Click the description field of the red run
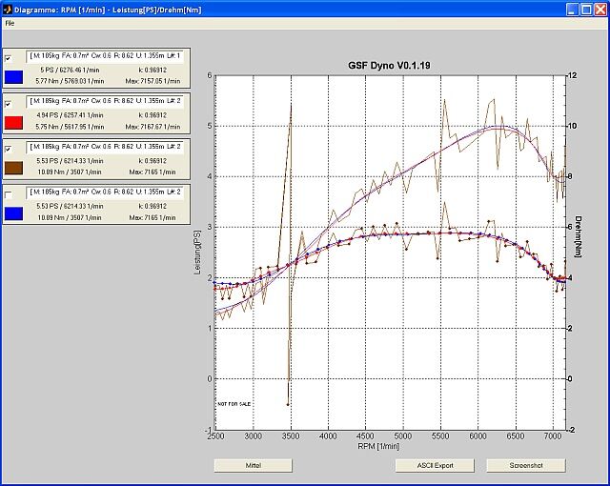 [x=106, y=102]
